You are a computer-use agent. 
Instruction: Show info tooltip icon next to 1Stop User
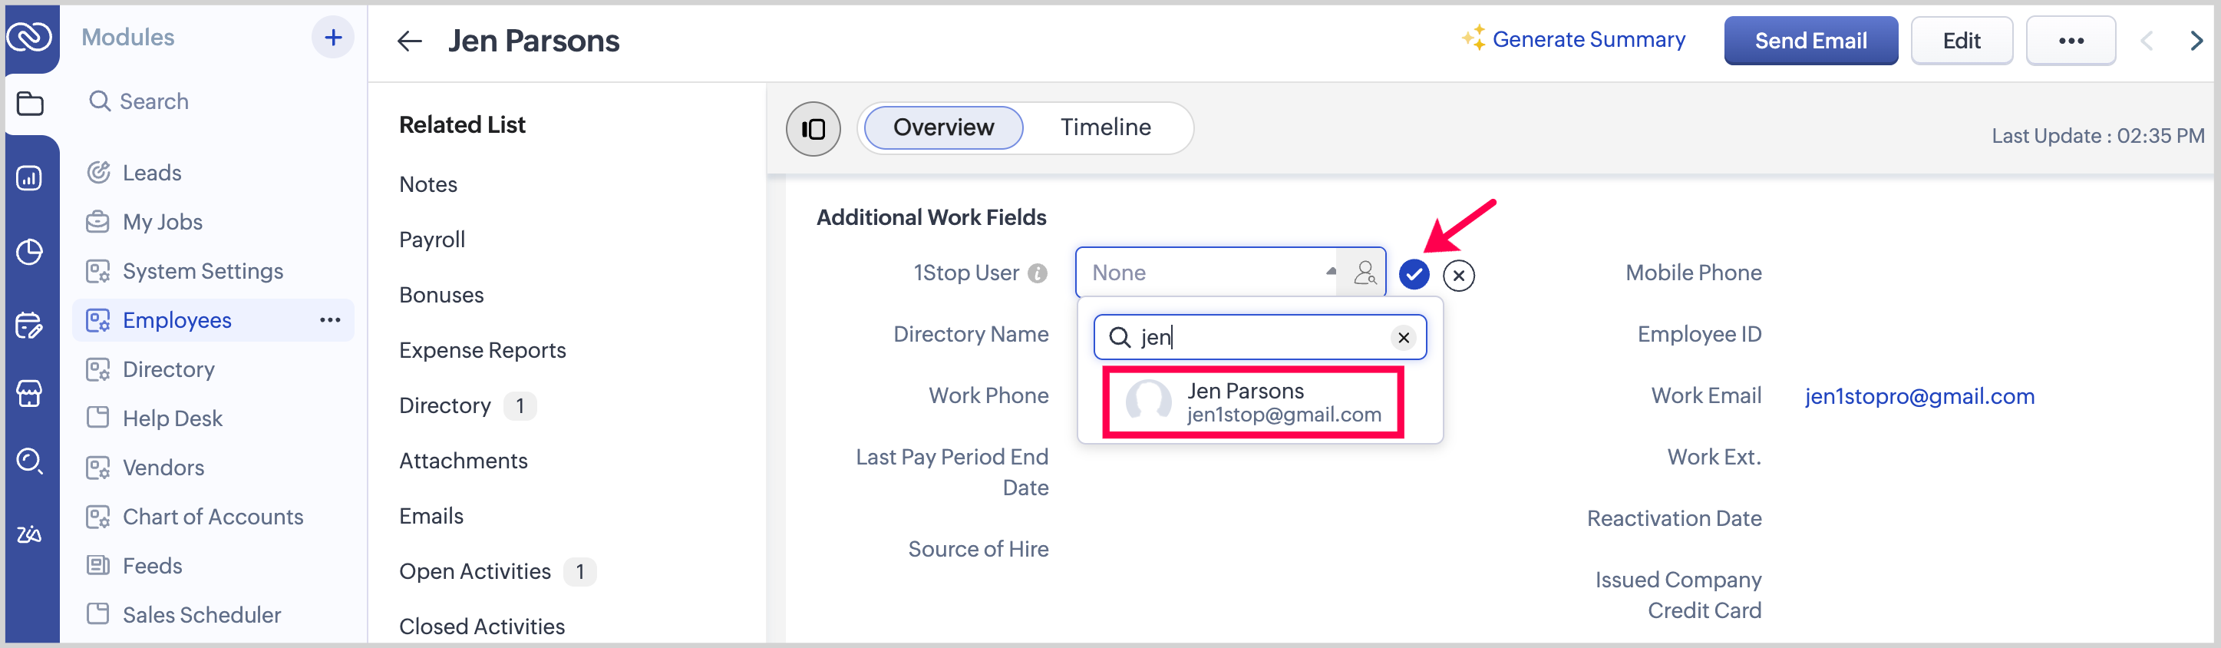click(1038, 273)
